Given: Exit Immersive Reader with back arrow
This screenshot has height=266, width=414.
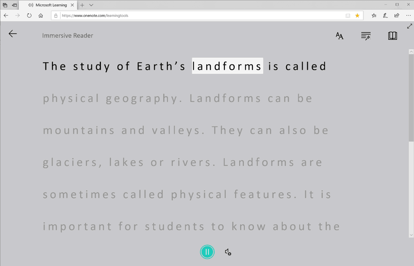Looking at the screenshot, I should coord(13,34).
